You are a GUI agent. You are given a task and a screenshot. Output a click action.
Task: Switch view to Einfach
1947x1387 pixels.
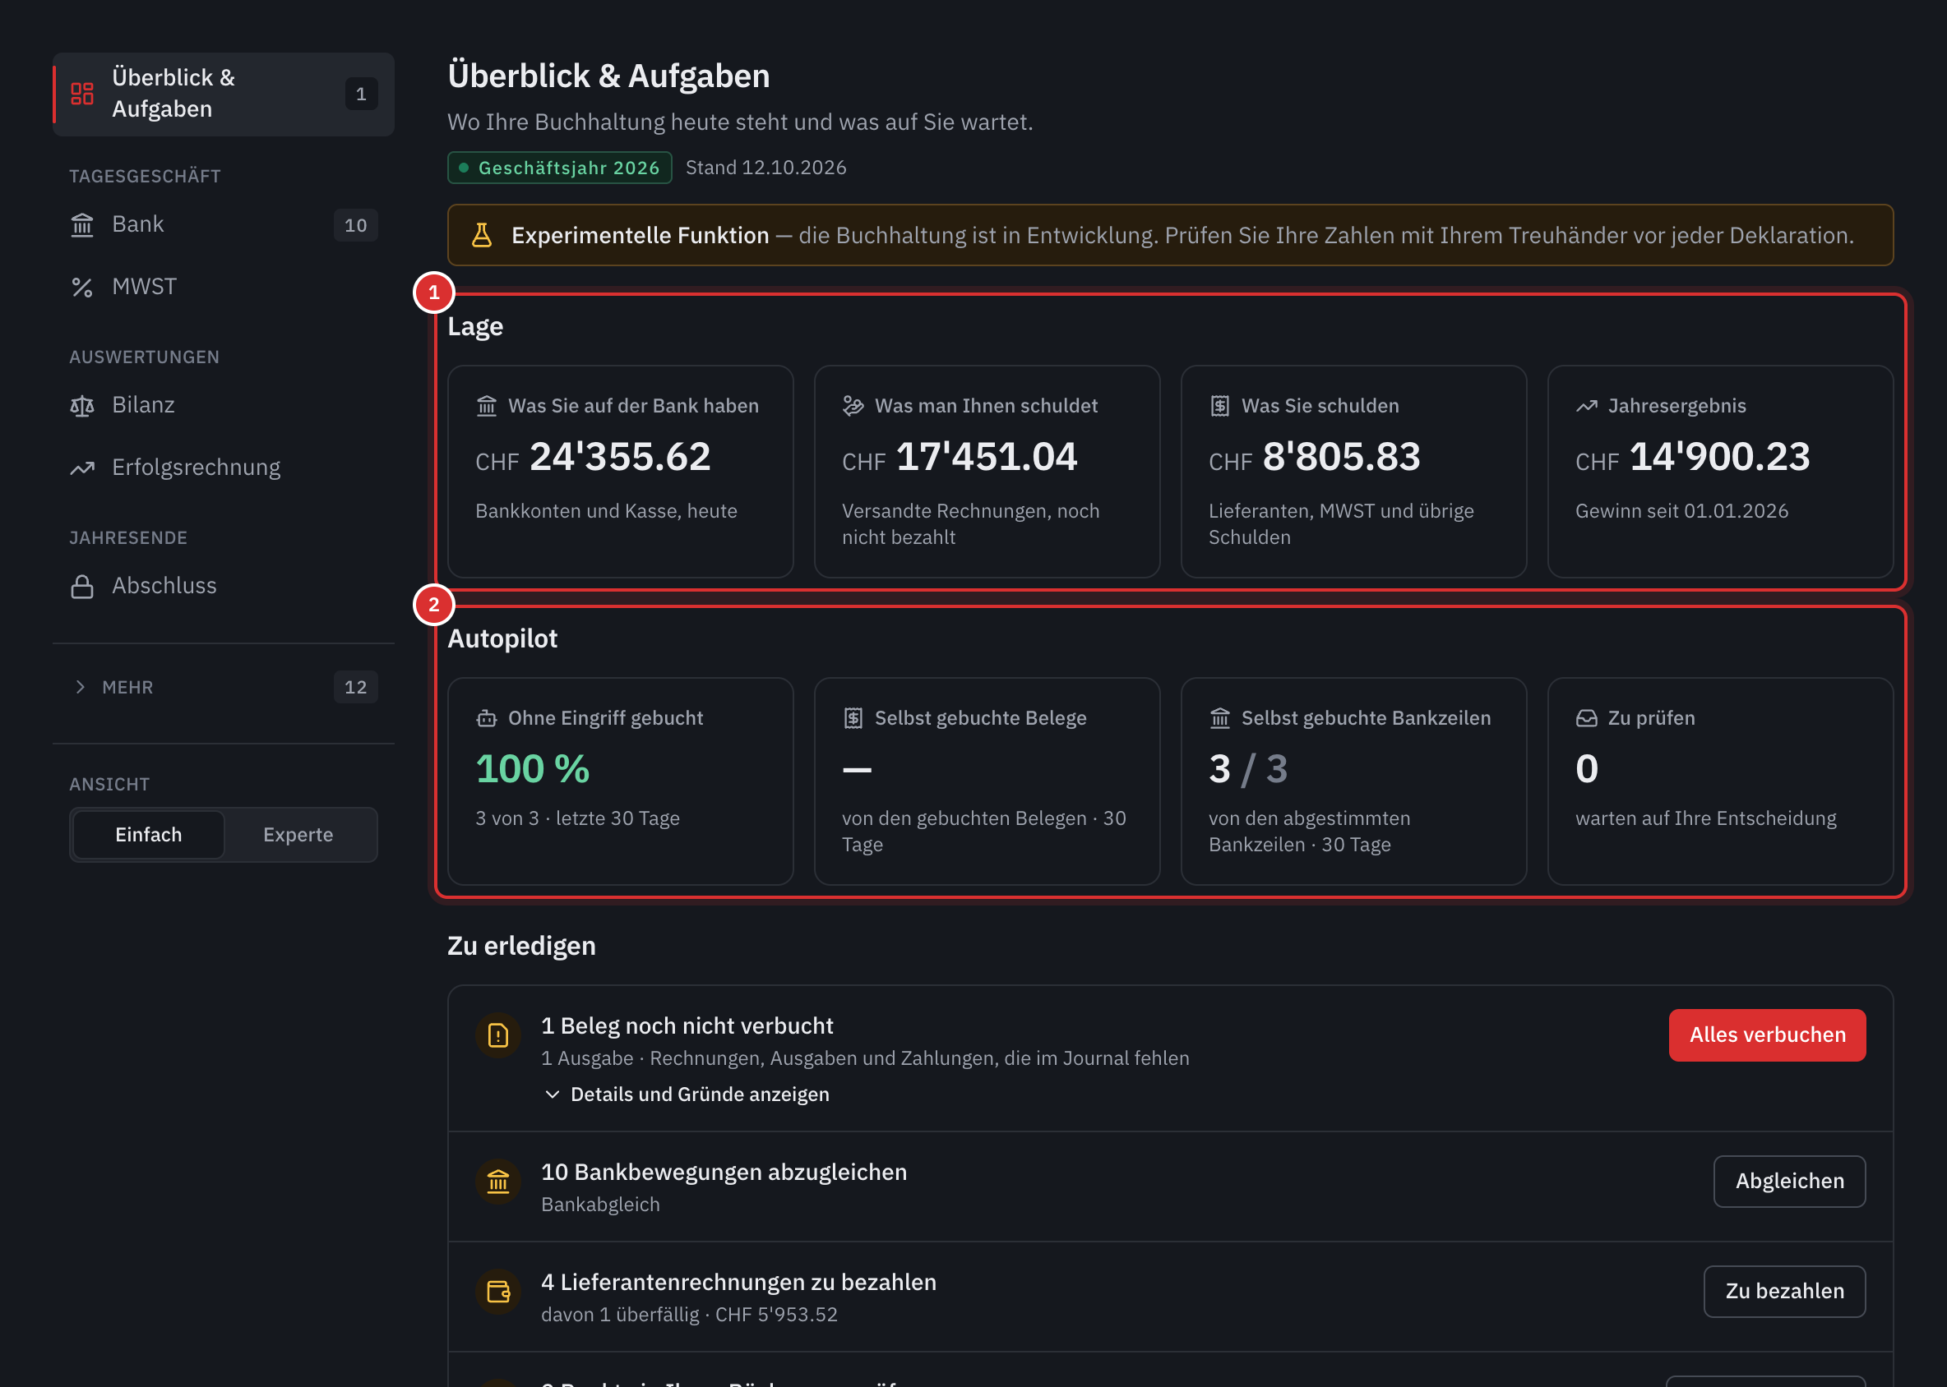149,836
